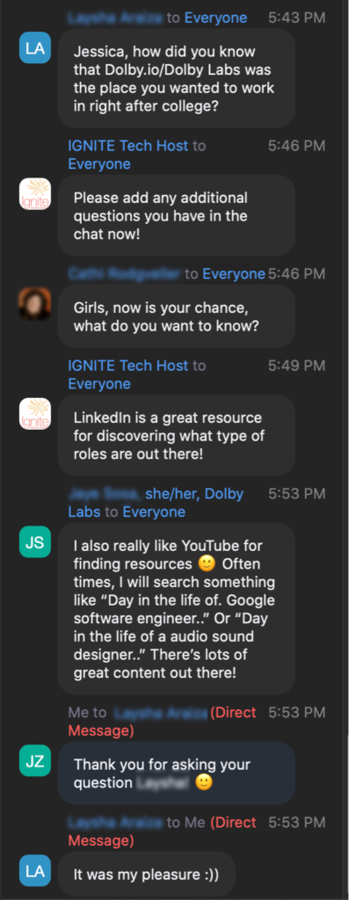Click the second IGNITE logo avatar near LinkedIn message
This screenshot has width=349, height=900.
35,413
